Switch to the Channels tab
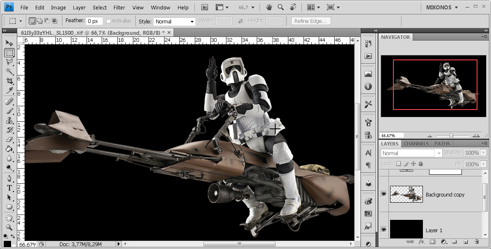Image resolution: width=491 pixels, height=249 pixels. click(416, 144)
